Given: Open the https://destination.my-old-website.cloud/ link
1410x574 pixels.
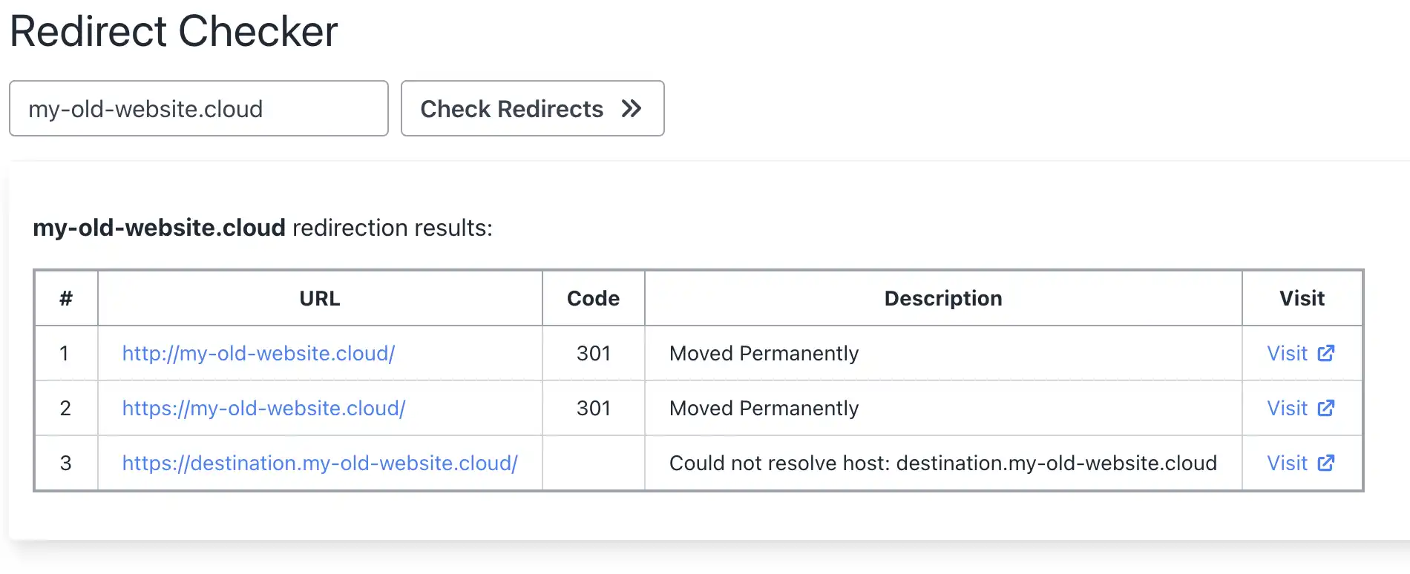Looking at the screenshot, I should click(x=320, y=463).
